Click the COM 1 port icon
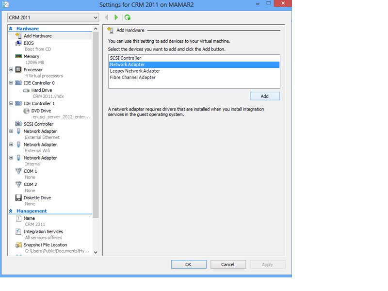Viewport: 388px width, 291px height. (18, 171)
